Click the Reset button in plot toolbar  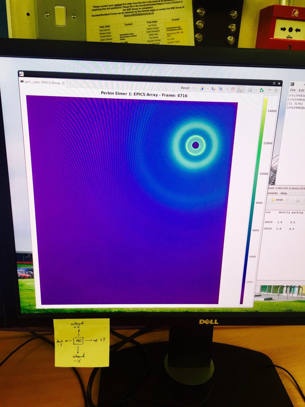(185, 88)
